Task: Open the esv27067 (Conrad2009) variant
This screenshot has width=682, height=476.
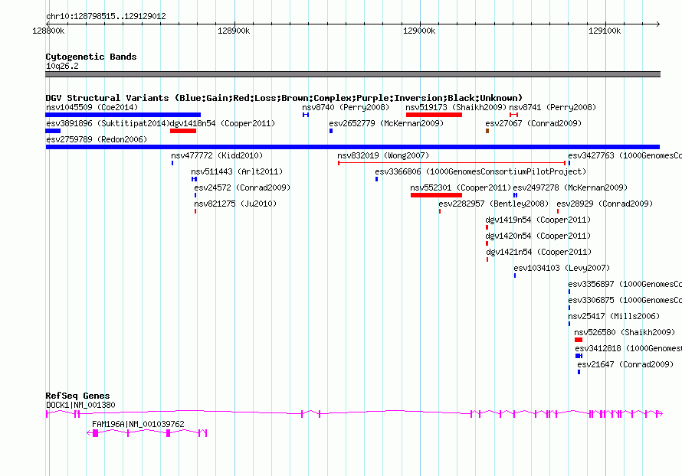Action: [x=533, y=123]
